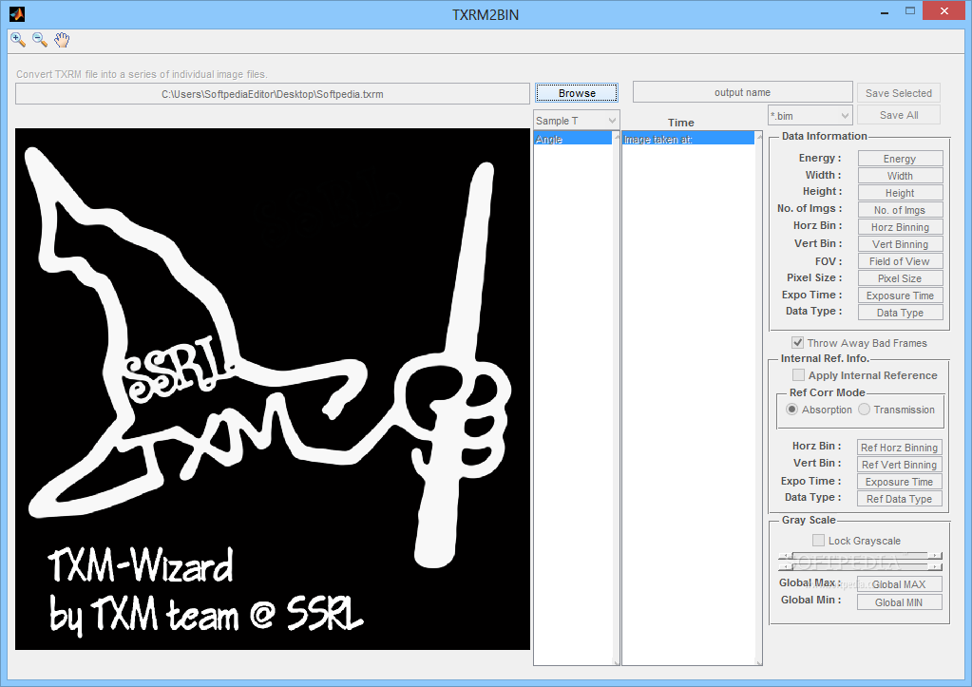Check the Lock Grayscale box
Image resolution: width=972 pixels, height=687 pixels.
coord(818,540)
